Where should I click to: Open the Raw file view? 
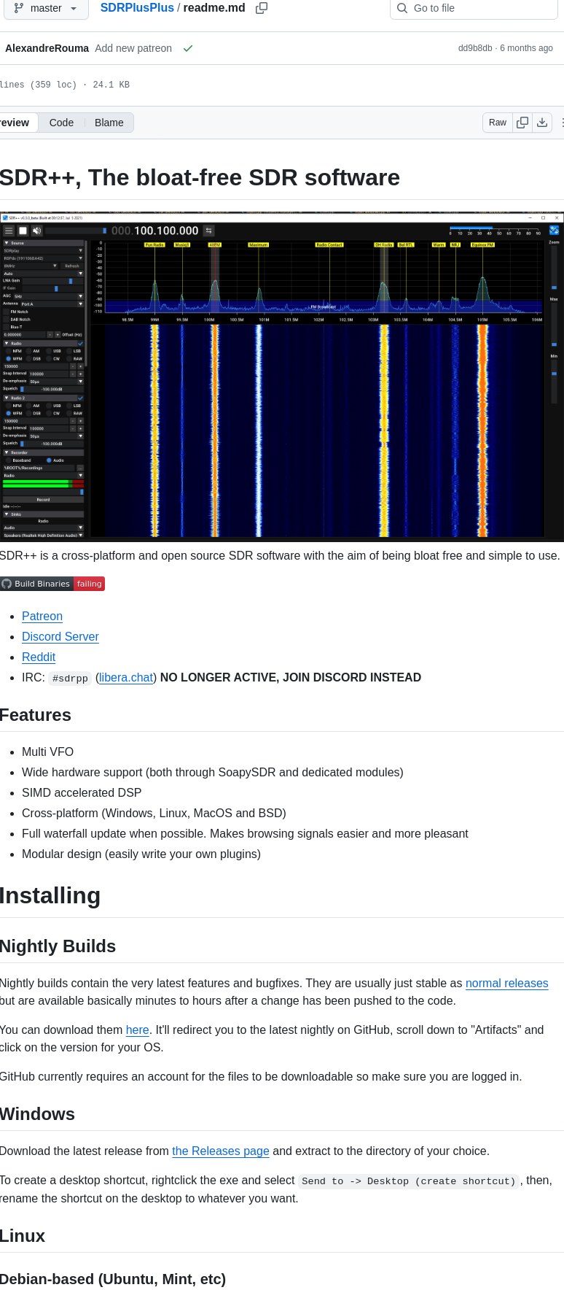click(x=498, y=123)
